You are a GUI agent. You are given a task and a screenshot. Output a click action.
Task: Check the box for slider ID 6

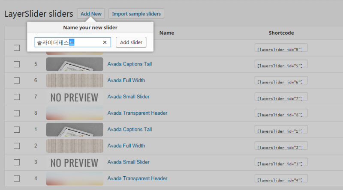(17, 80)
